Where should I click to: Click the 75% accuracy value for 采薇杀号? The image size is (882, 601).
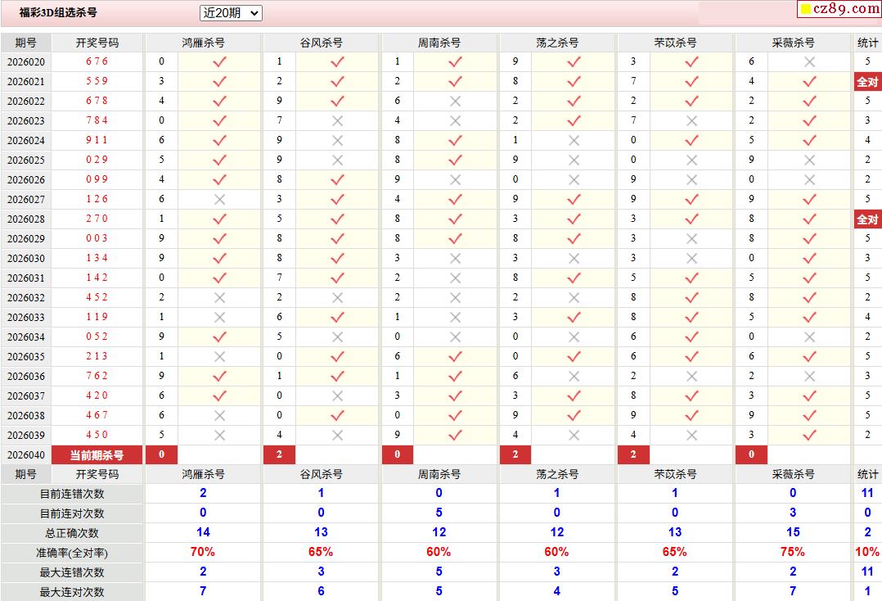point(793,552)
